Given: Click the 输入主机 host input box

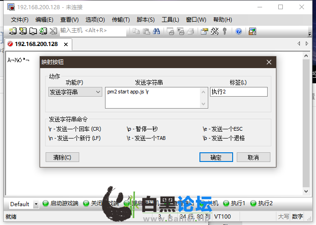Looking at the screenshot, I should [93, 31].
